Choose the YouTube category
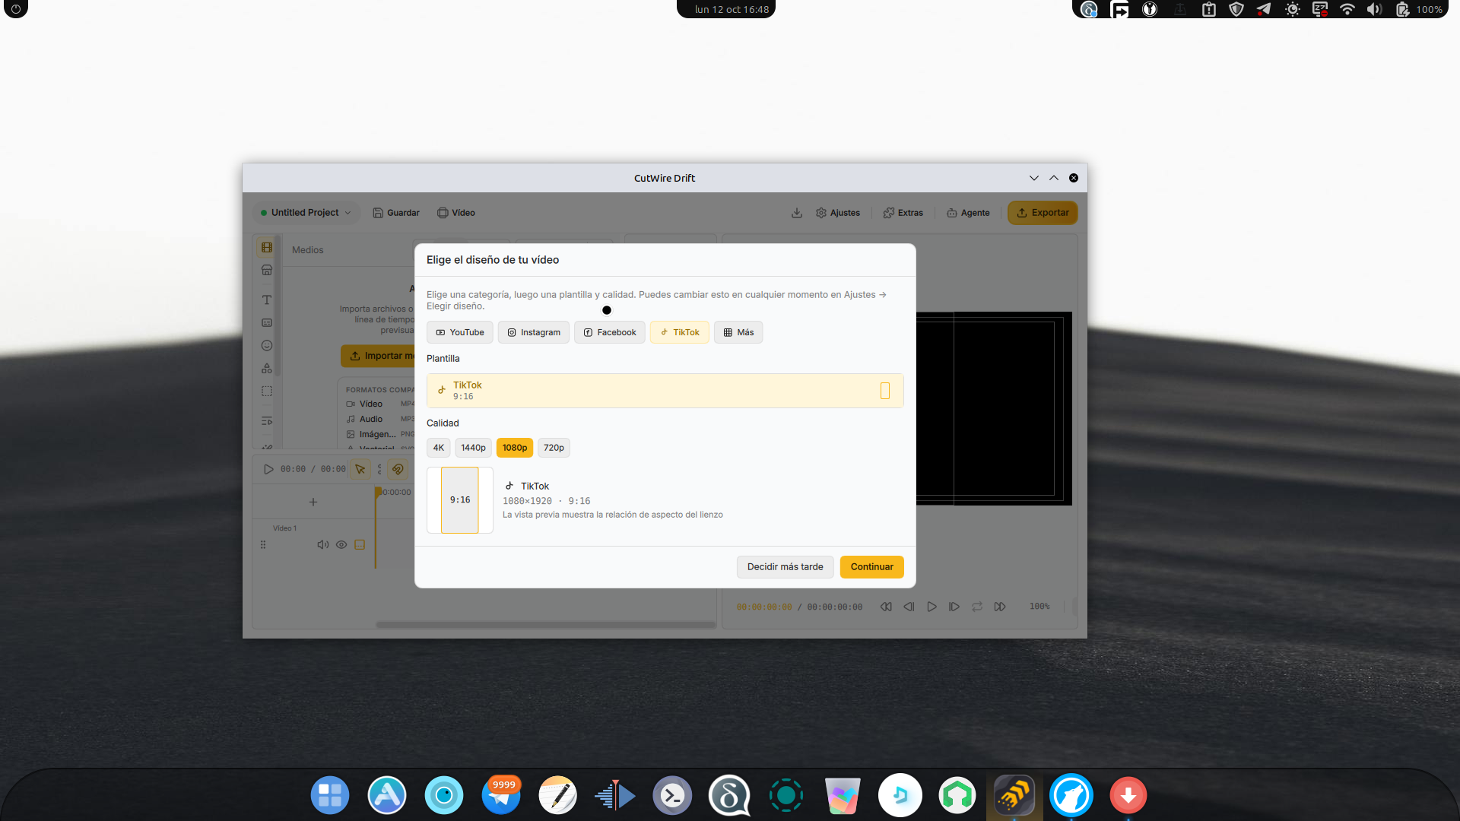1460x821 pixels. pos(460,332)
